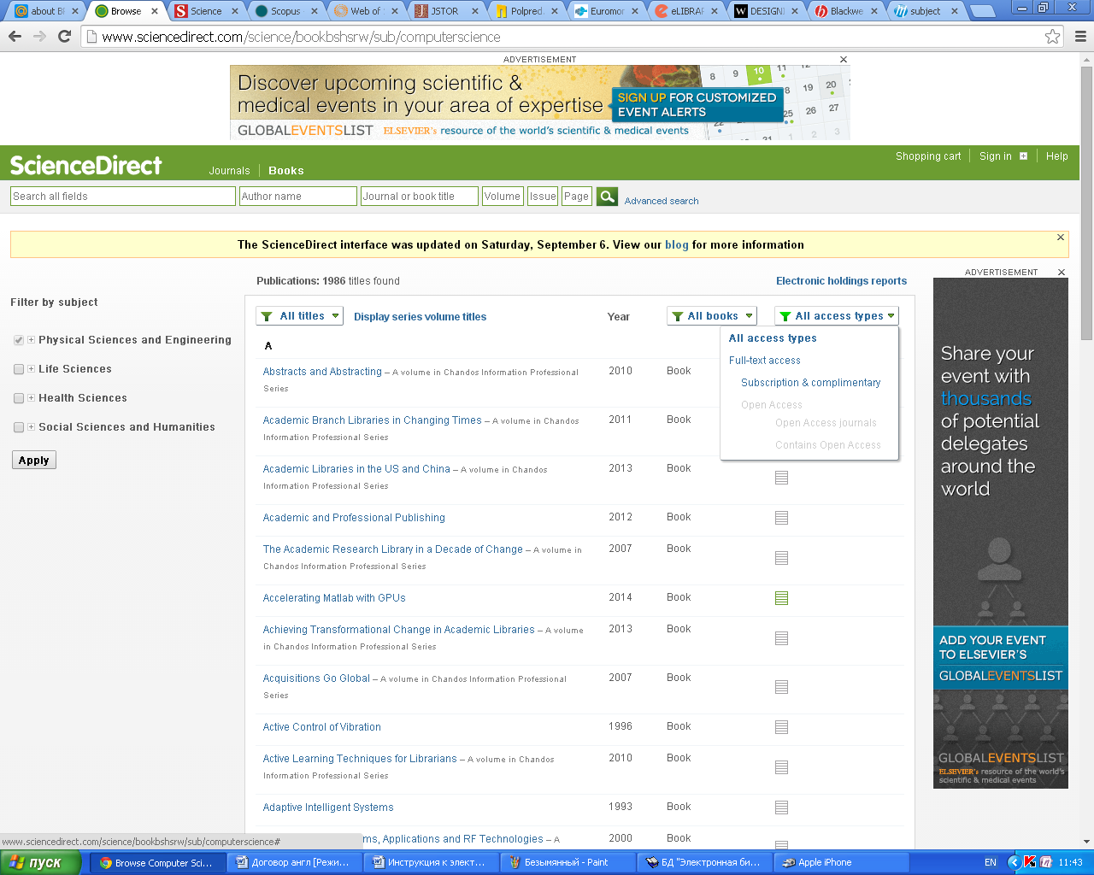Open Apple iPhone taskbar item

point(842,862)
